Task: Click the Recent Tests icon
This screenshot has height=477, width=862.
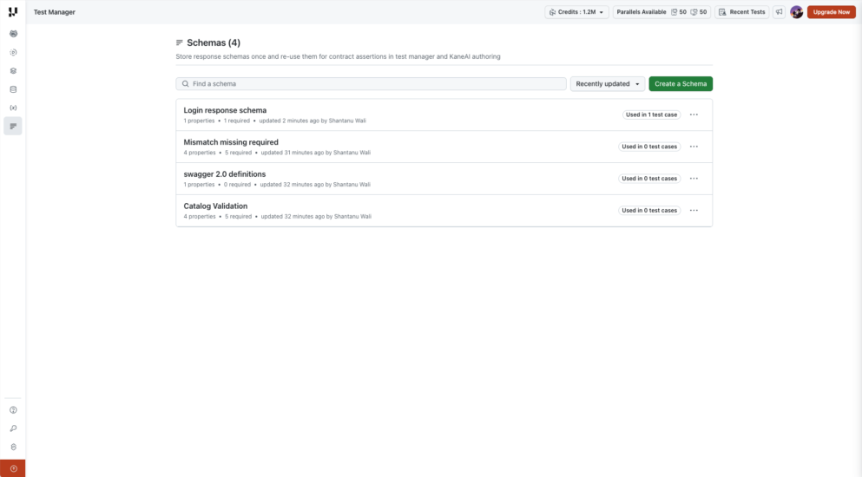Action: (722, 11)
